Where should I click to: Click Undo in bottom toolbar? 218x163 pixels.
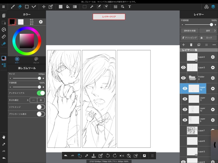66,156
